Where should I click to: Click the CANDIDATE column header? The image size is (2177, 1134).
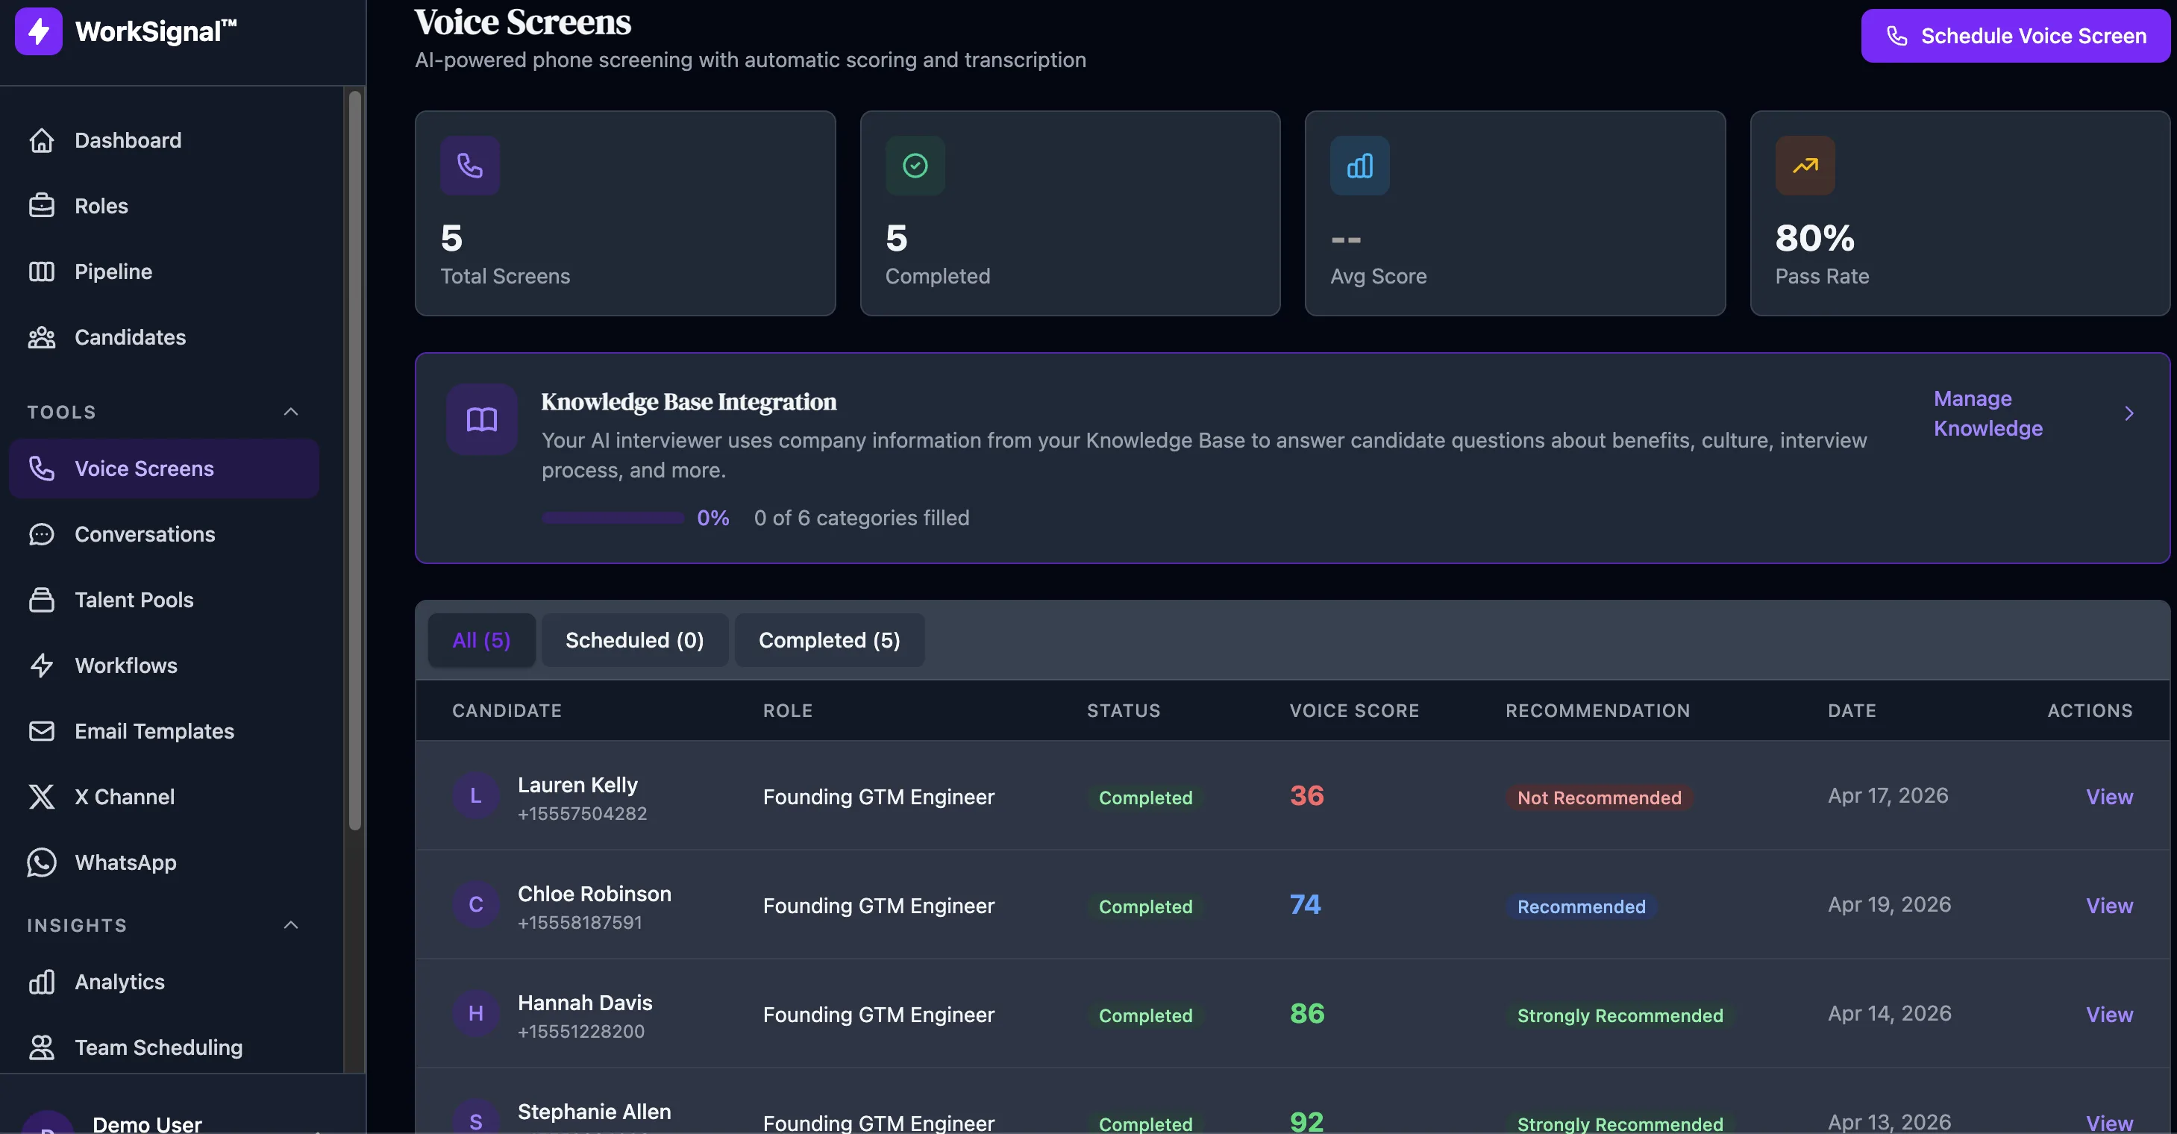tap(507, 711)
